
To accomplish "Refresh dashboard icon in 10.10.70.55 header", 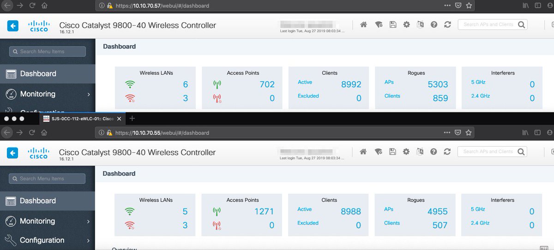I will coord(447,152).
